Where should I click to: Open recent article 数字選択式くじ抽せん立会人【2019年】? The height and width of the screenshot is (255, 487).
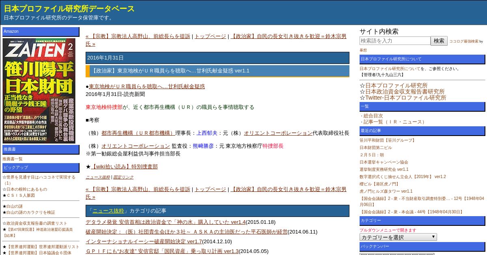click(403, 177)
